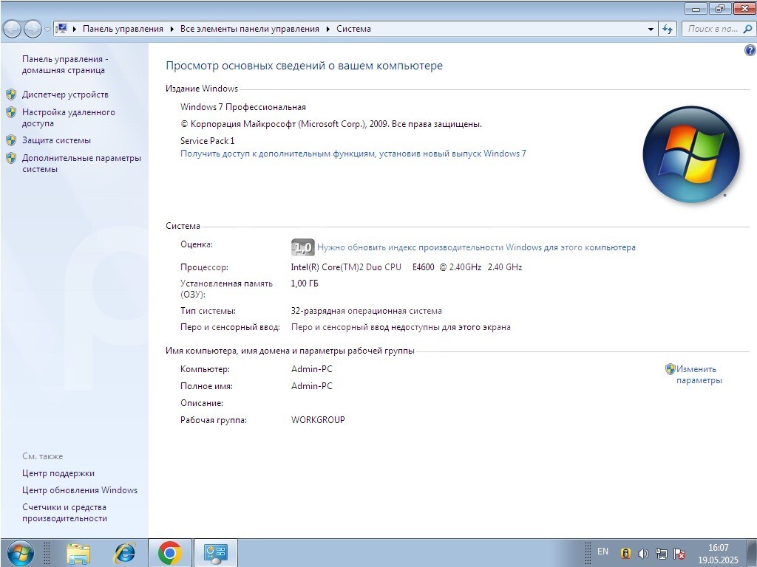Screen dimensions: 757x567
Task: Open the Windows Explorer folder icon in taskbar
Action: pos(78,552)
